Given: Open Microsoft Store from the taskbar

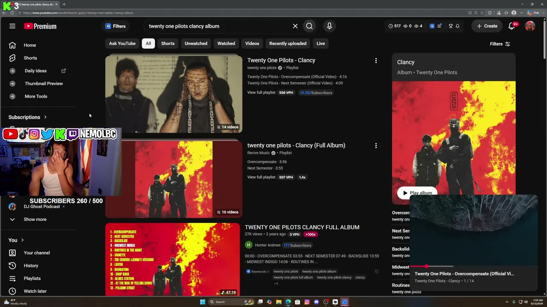Looking at the screenshot, I should [x=297, y=302].
